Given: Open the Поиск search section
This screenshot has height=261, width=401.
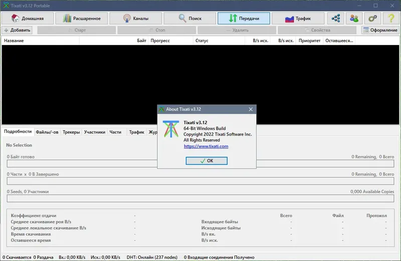Looking at the screenshot, I should click(190, 19).
